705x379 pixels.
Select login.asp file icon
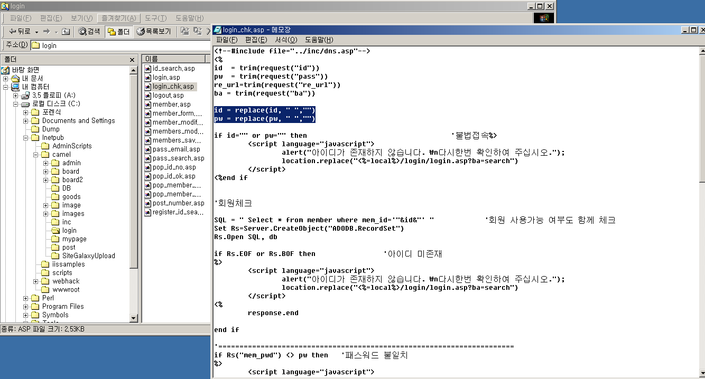(x=148, y=78)
